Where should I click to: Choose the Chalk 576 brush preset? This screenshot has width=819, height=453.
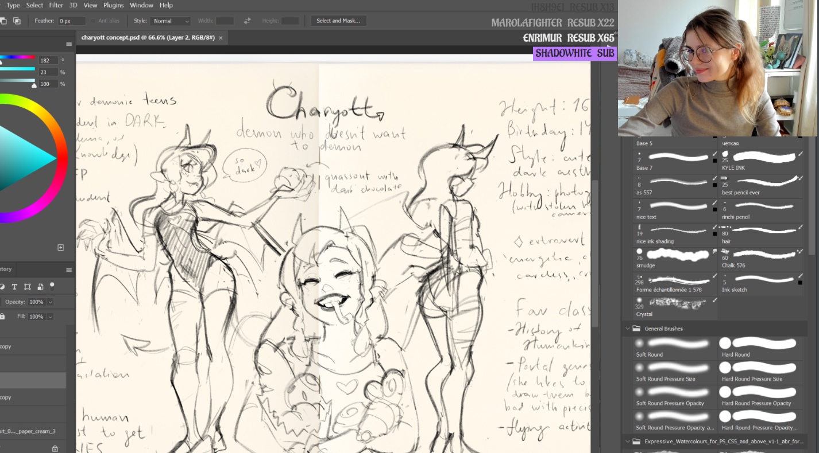pos(762,259)
